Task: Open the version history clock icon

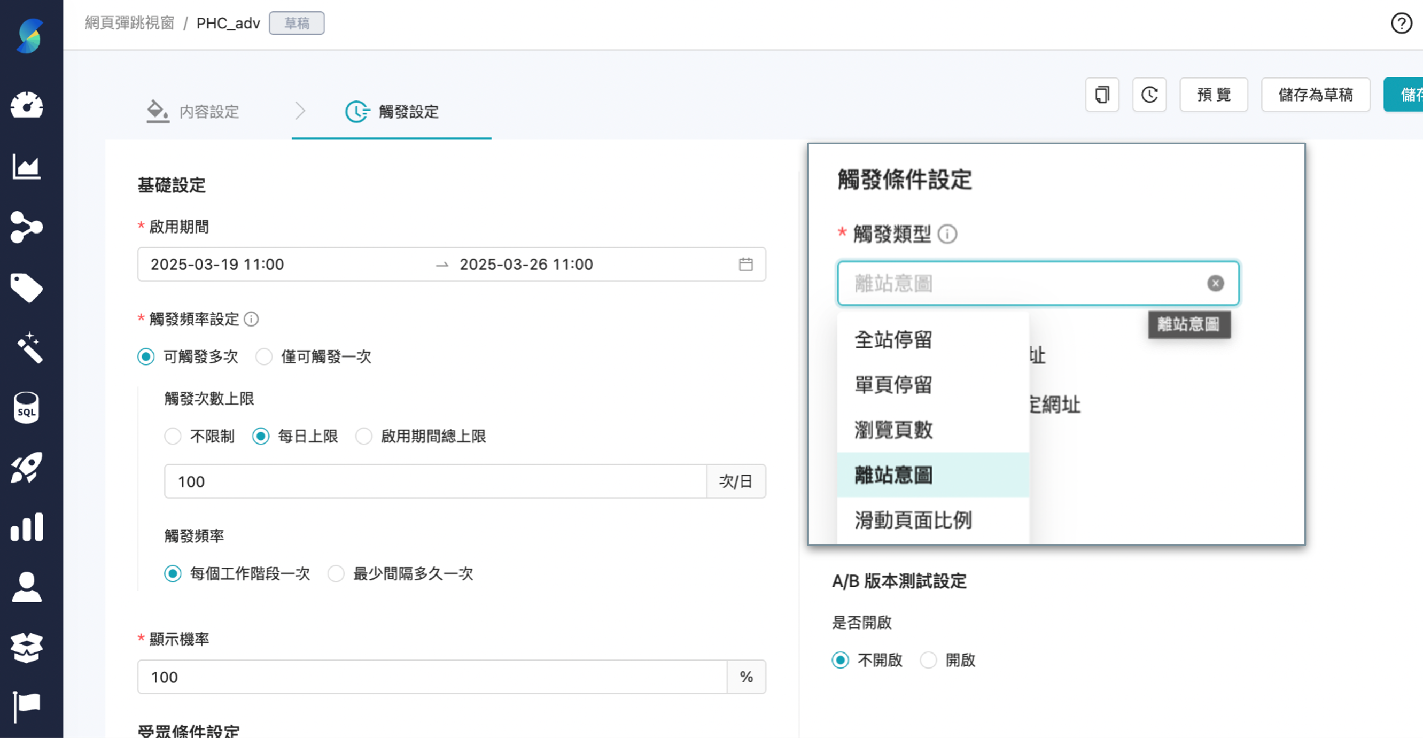Action: (1149, 95)
